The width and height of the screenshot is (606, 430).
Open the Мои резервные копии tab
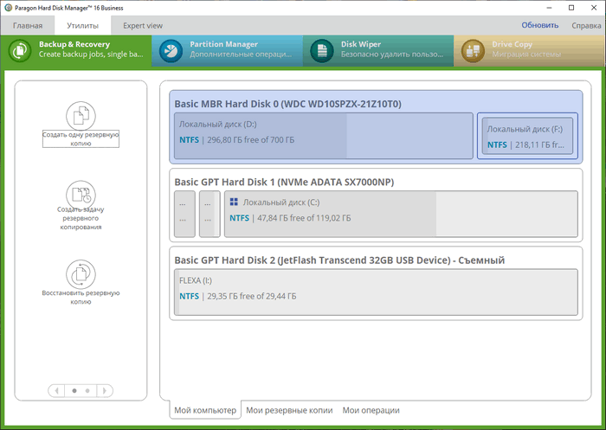tap(289, 410)
